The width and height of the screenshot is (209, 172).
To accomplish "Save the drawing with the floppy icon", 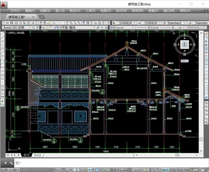I will pyautogui.click(x=11, y=23).
